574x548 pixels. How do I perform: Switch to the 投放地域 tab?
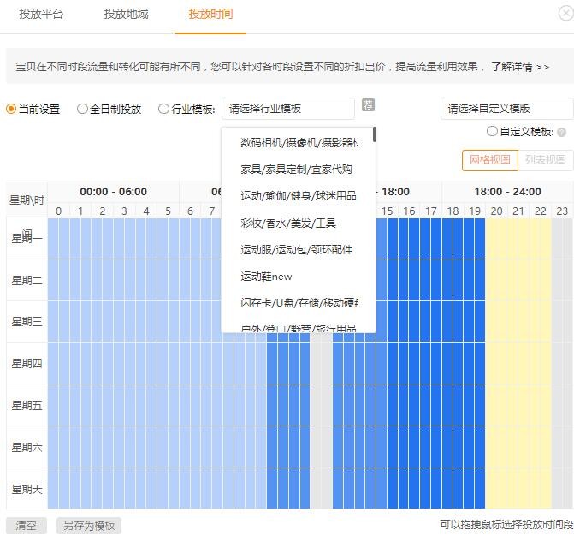[126, 14]
